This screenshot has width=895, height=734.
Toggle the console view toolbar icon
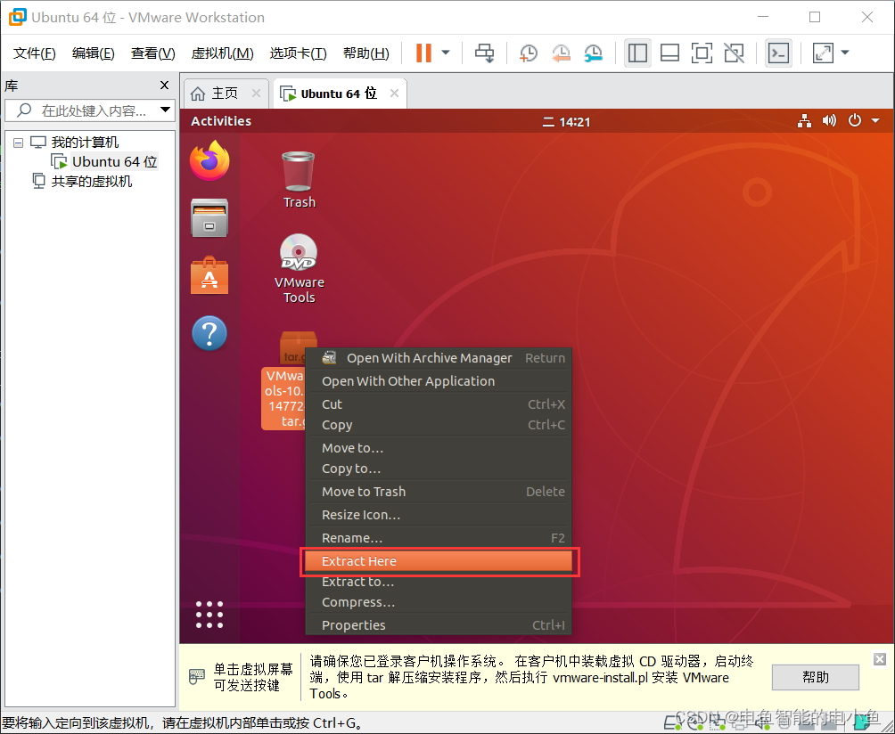778,53
